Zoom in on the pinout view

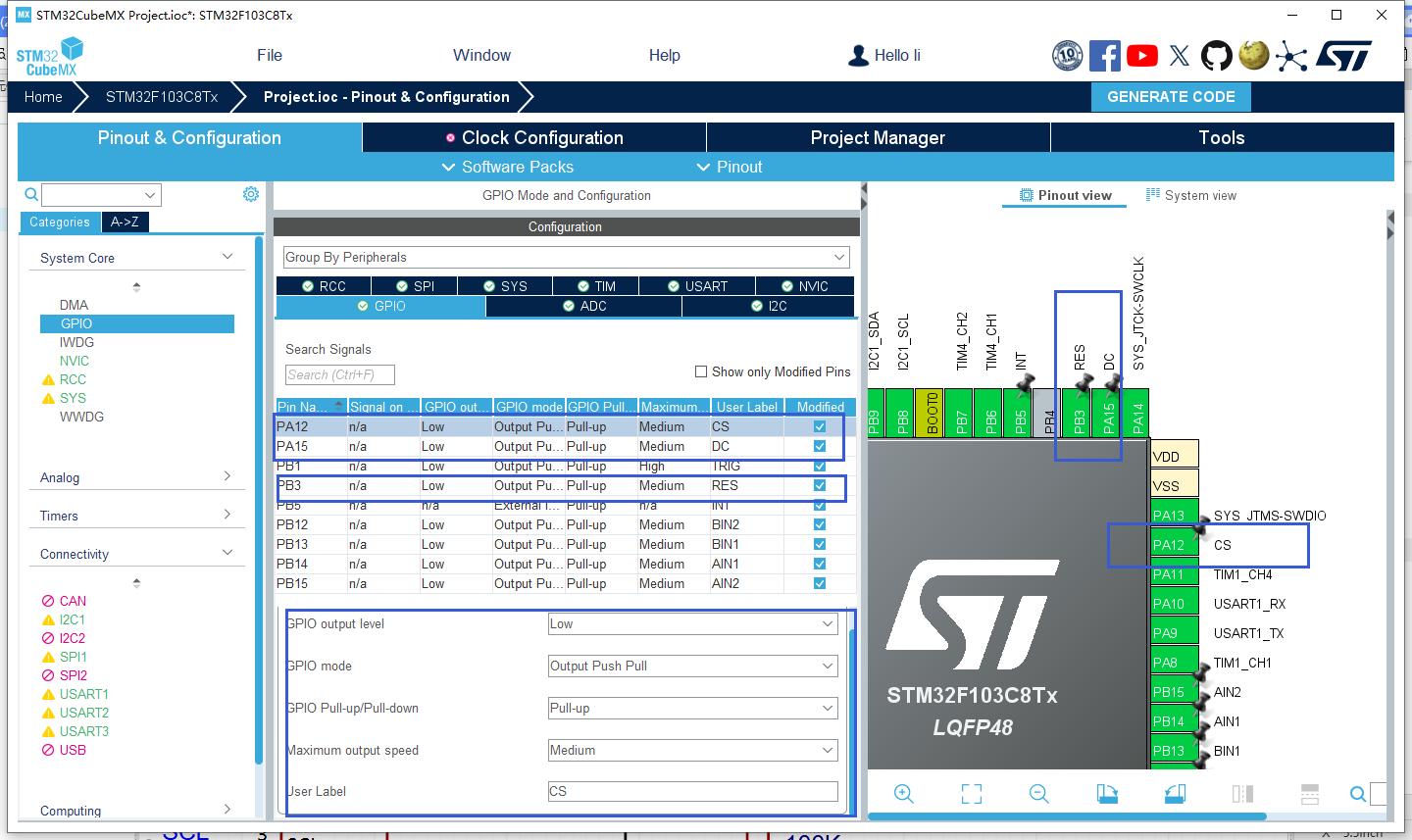(904, 794)
